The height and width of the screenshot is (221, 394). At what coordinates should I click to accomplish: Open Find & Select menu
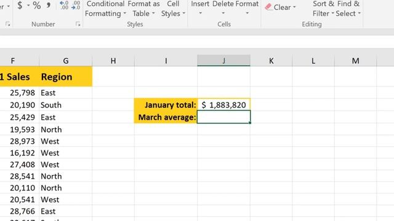(348, 9)
